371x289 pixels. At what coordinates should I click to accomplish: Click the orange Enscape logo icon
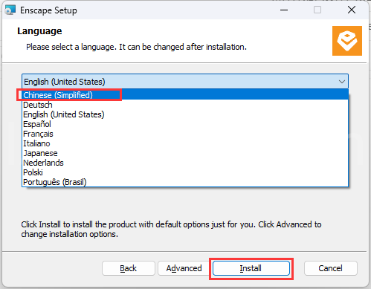tap(347, 41)
